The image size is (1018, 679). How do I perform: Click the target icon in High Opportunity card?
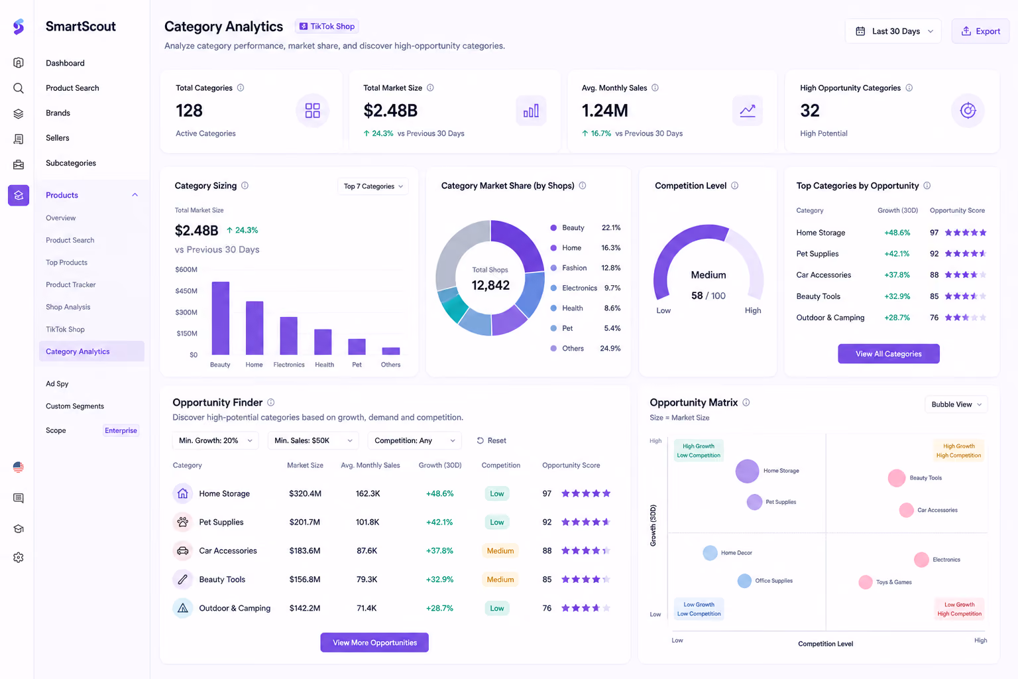pos(968,111)
